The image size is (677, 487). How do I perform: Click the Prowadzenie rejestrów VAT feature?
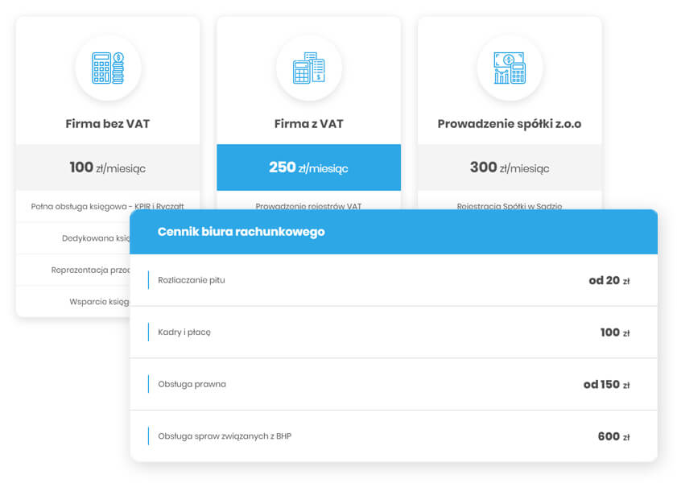308,206
